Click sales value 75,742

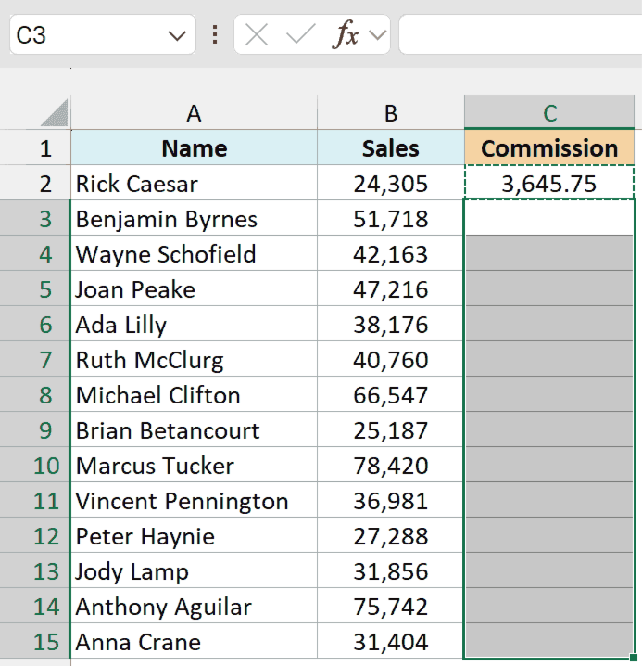coord(391,606)
